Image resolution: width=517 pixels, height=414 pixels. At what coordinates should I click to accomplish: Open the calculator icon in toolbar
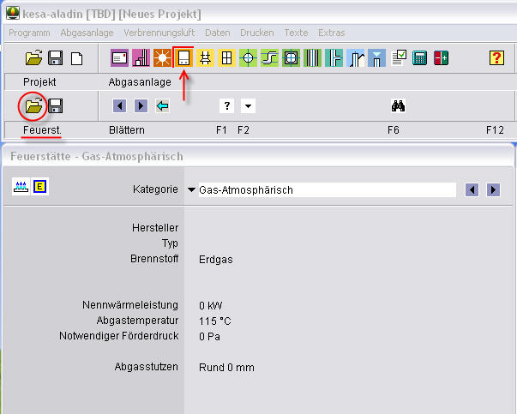pos(420,58)
